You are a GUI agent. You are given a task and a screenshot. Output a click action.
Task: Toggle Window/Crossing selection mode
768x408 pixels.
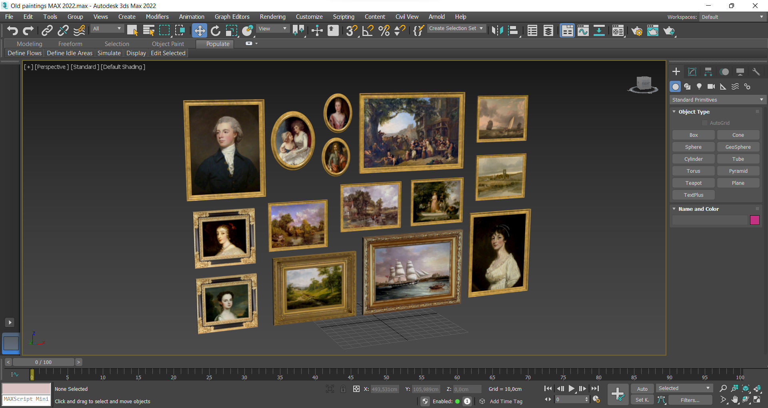click(x=180, y=30)
